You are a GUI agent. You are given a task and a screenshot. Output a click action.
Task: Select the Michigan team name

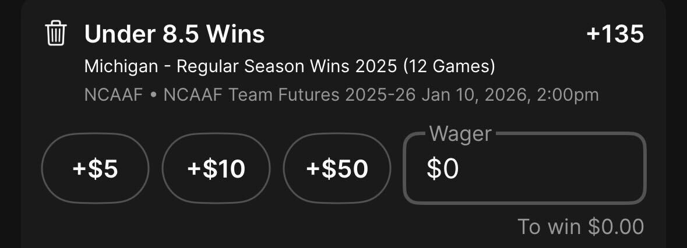pos(121,66)
